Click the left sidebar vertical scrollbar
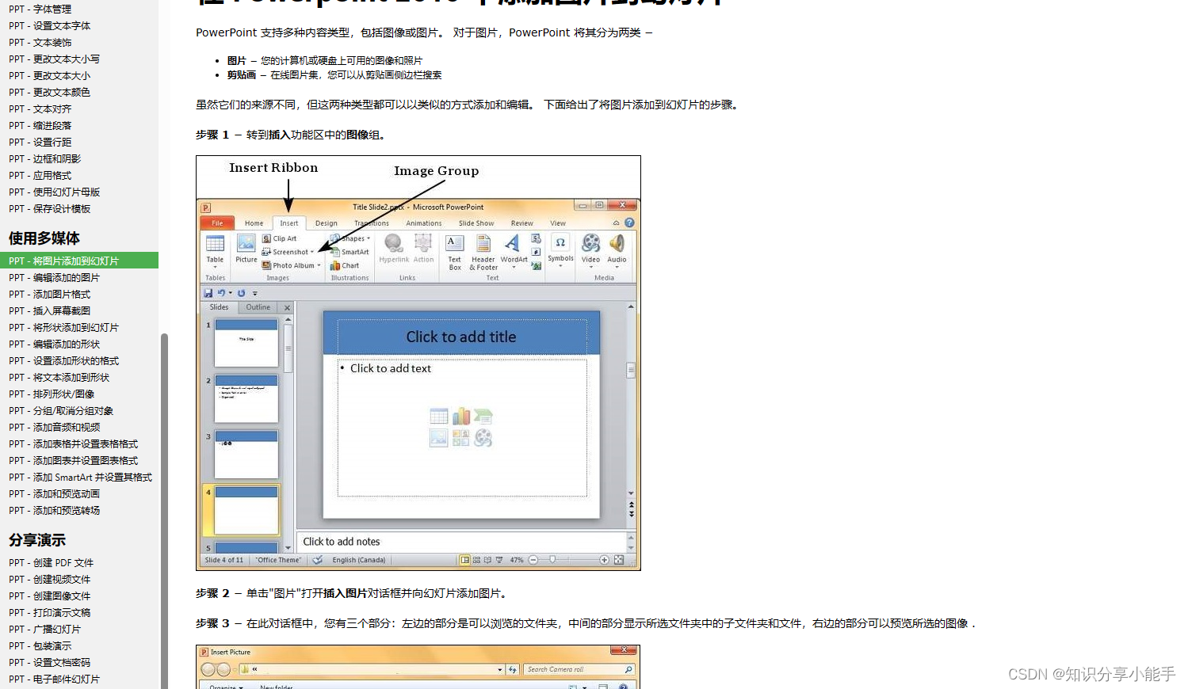This screenshot has width=1188, height=689. (164, 511)
